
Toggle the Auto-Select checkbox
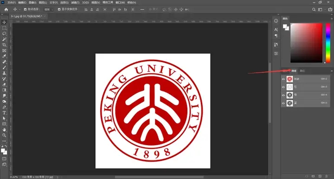(26, 9)
